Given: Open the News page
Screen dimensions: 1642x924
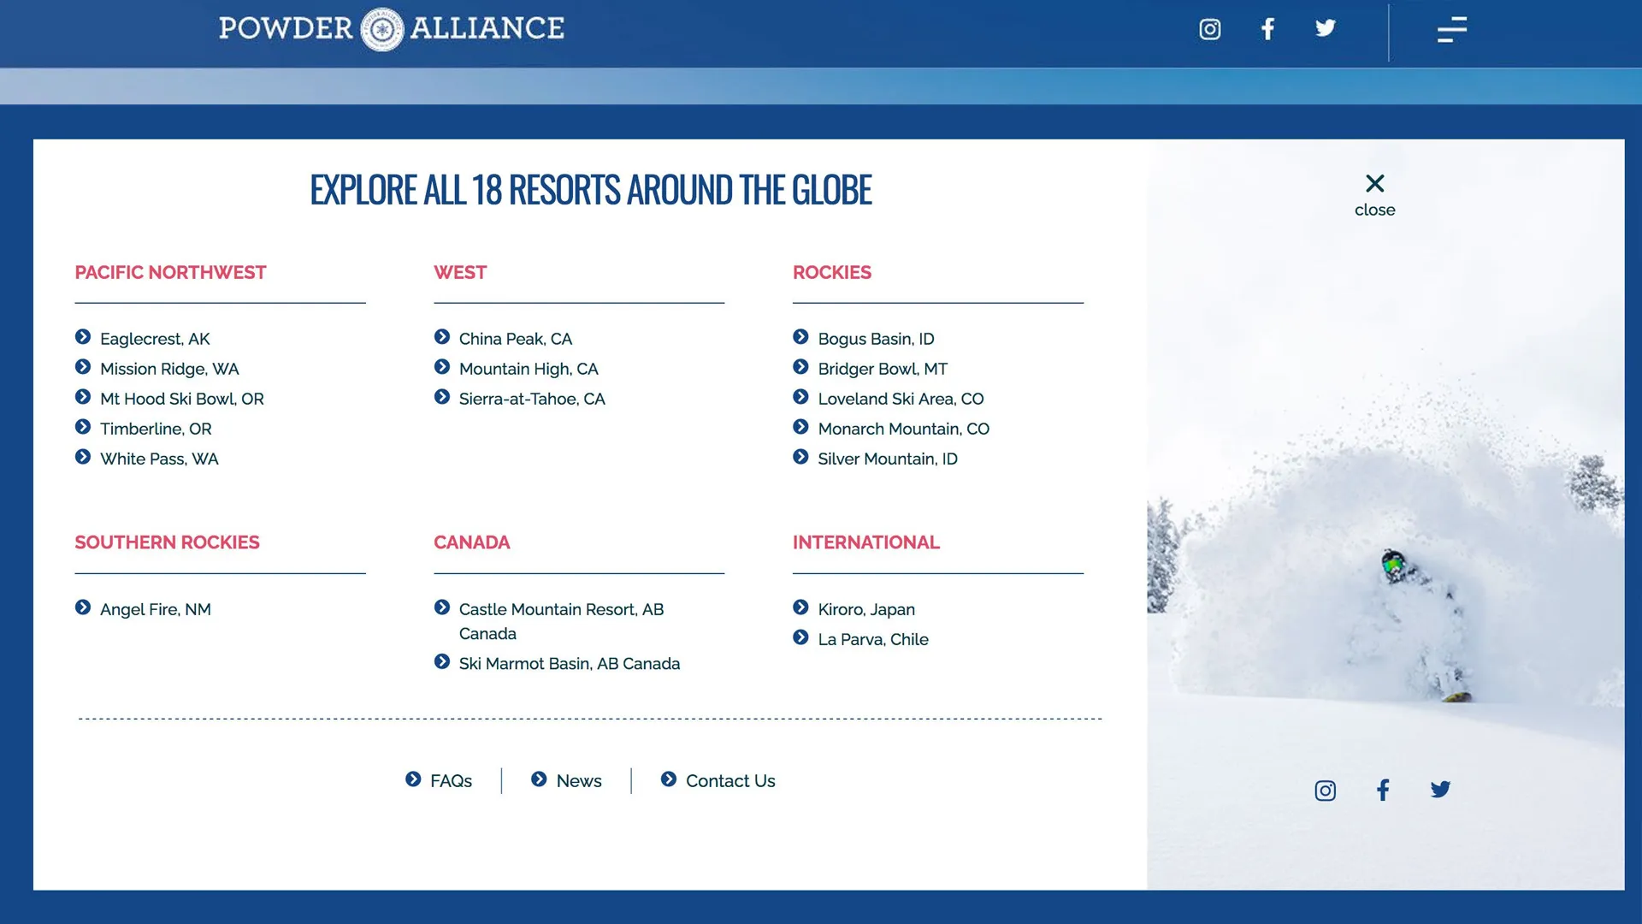Looking at the screenshot, I should pos(579,781).
